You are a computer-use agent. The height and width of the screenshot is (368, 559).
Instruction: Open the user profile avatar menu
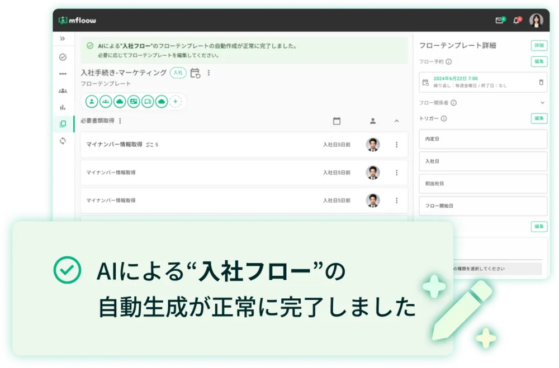536,20
